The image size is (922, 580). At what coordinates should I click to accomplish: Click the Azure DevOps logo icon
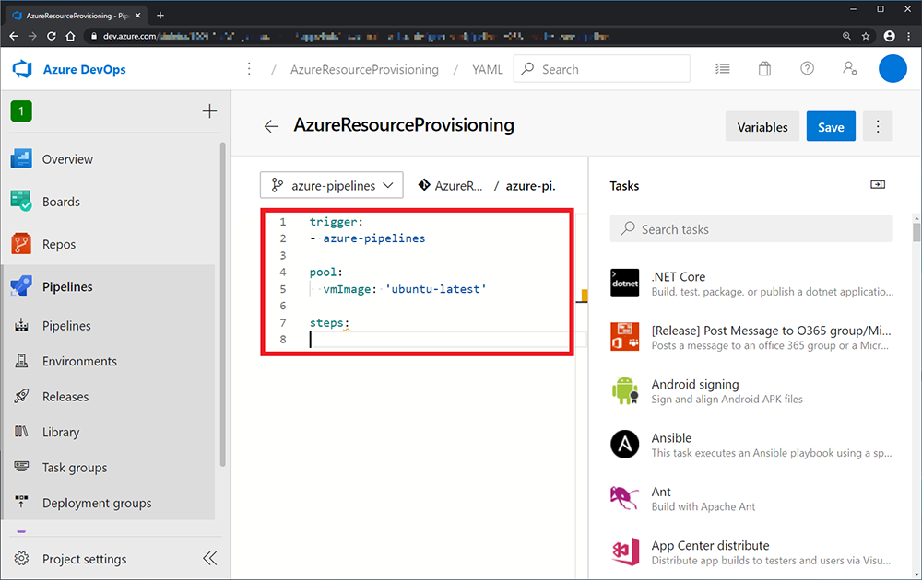[22, 69]
